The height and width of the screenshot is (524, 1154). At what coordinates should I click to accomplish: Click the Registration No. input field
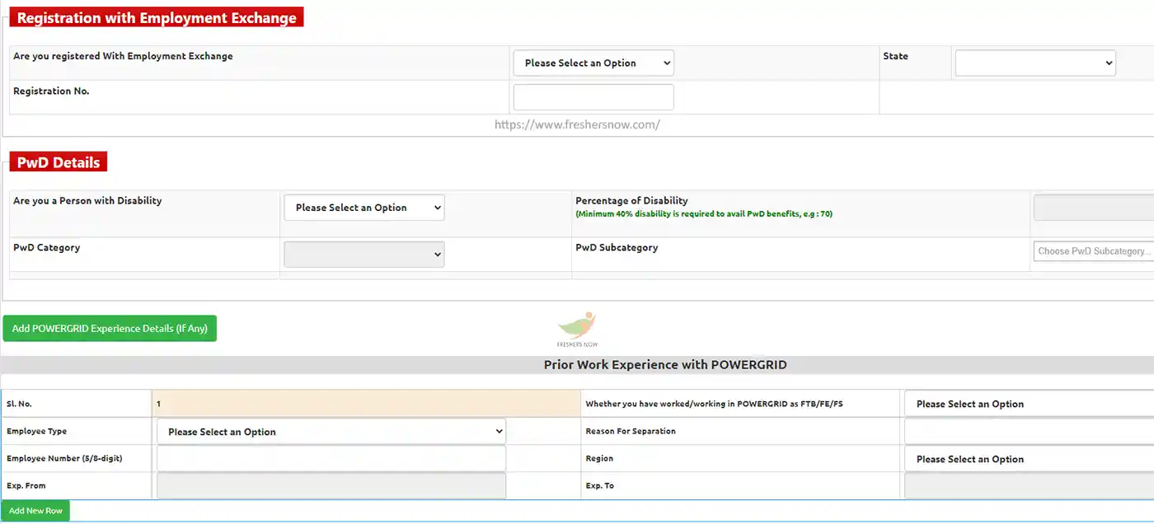593,97
